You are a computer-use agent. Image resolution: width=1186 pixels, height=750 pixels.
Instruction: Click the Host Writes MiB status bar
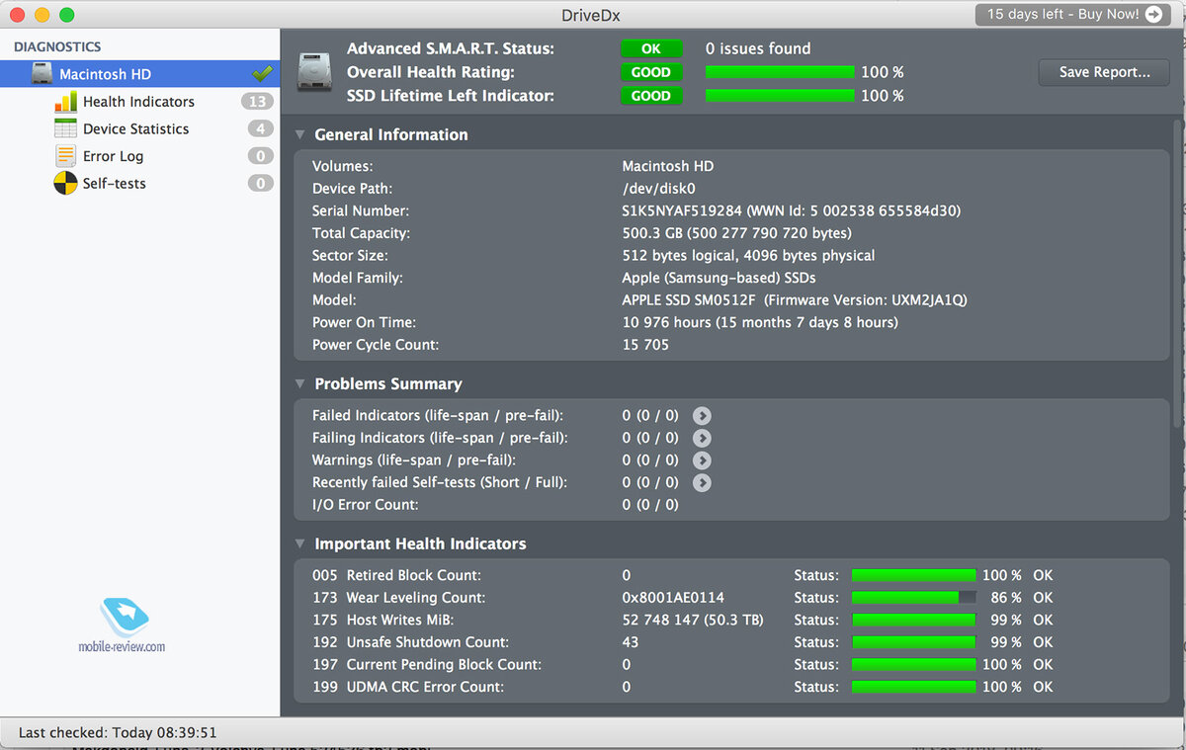tap(914, 620)
